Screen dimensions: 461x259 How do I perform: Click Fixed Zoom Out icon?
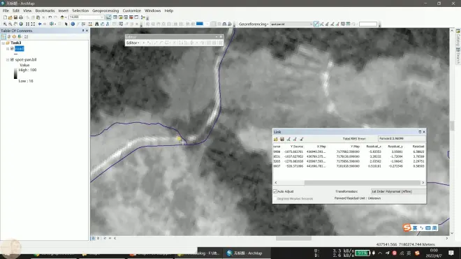tap(33, 24)
